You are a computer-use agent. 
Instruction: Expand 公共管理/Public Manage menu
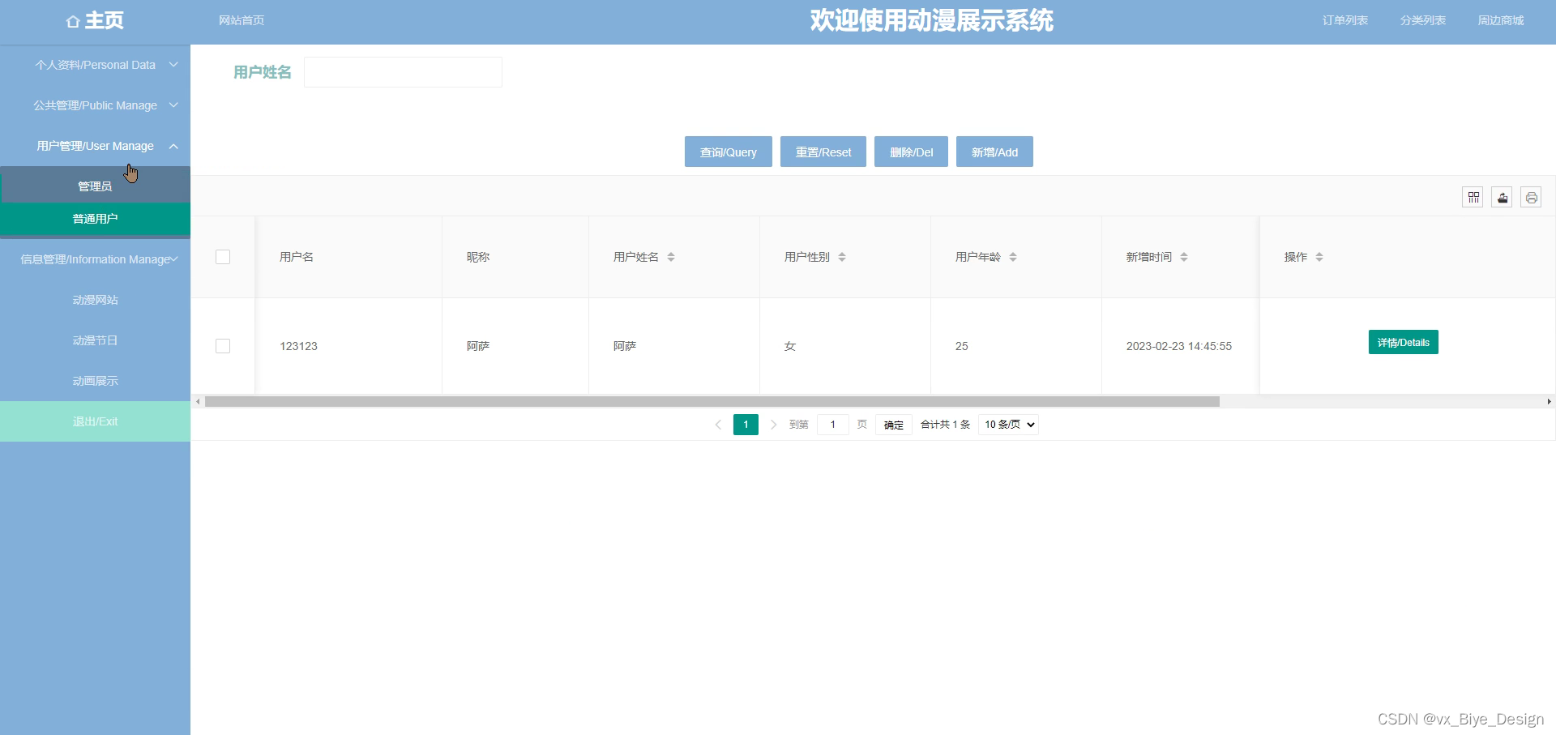(95, 105)
